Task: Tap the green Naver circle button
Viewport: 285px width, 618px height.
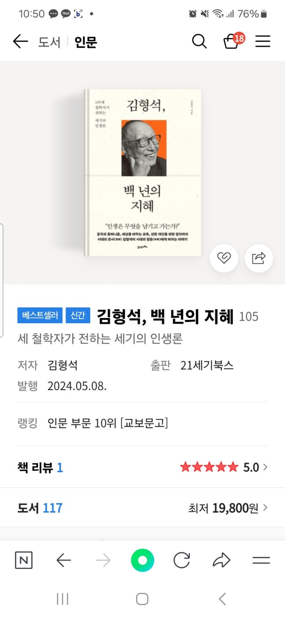Action: [142, 560]
